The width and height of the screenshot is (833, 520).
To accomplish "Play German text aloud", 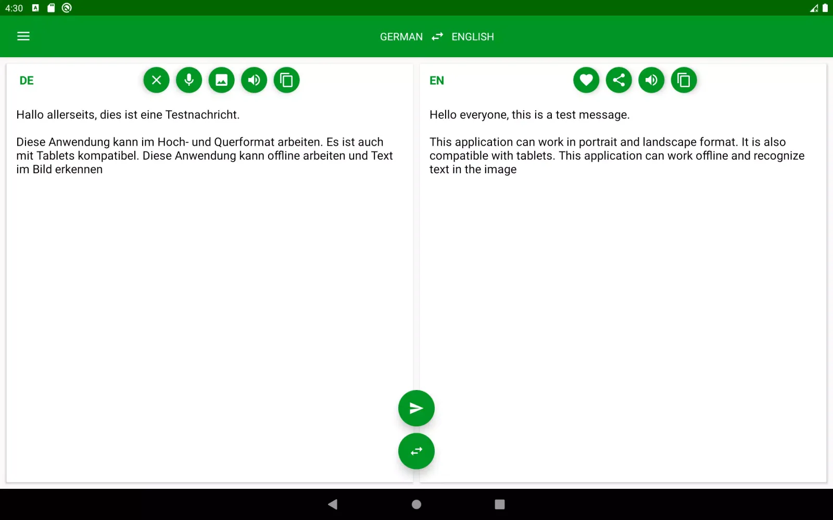I will 254,80.
